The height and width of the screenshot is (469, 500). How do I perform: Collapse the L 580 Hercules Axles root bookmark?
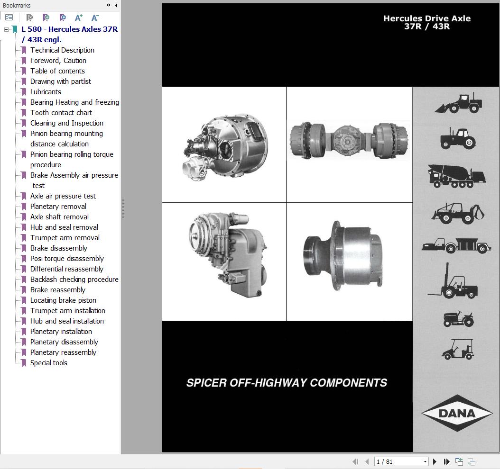pyautogui.click(x=6, y=29)
